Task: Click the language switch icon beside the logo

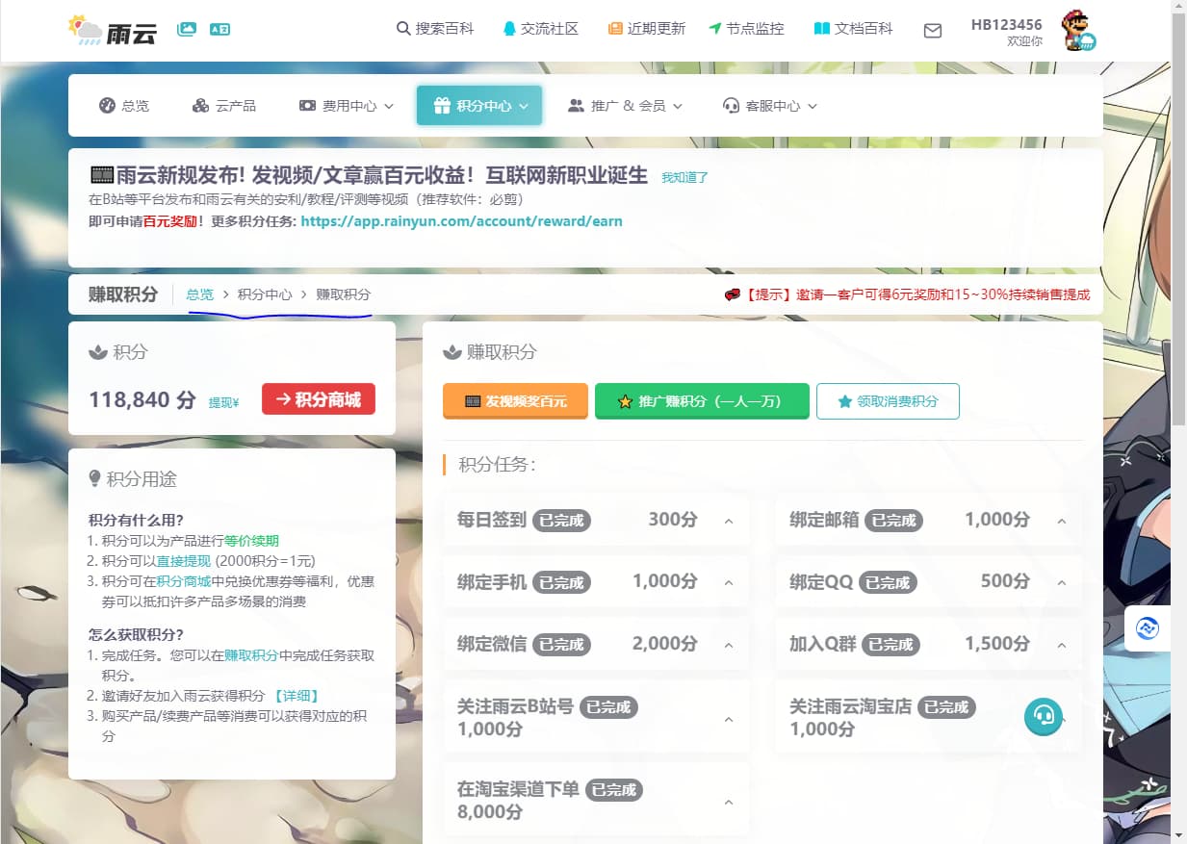Action: tap(219, 29)
